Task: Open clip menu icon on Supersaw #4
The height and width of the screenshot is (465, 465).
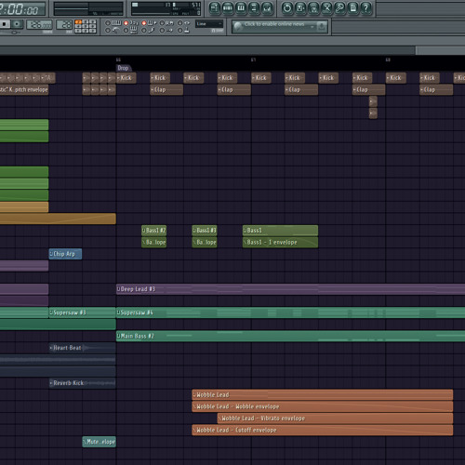Action: click(x=119, y=312)
